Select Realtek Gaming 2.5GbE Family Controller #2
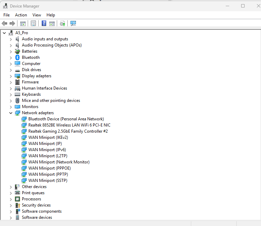261x226 pixels. tap(68, 131)
